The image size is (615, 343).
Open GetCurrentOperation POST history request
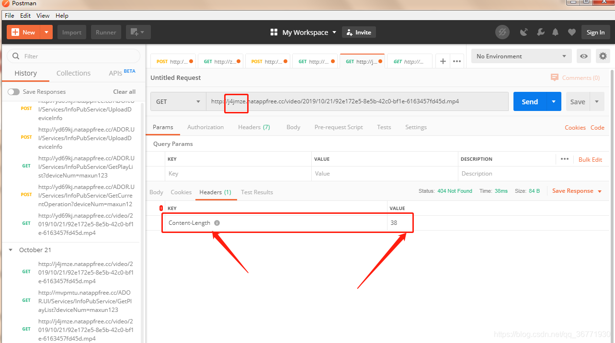pos(86,195)
